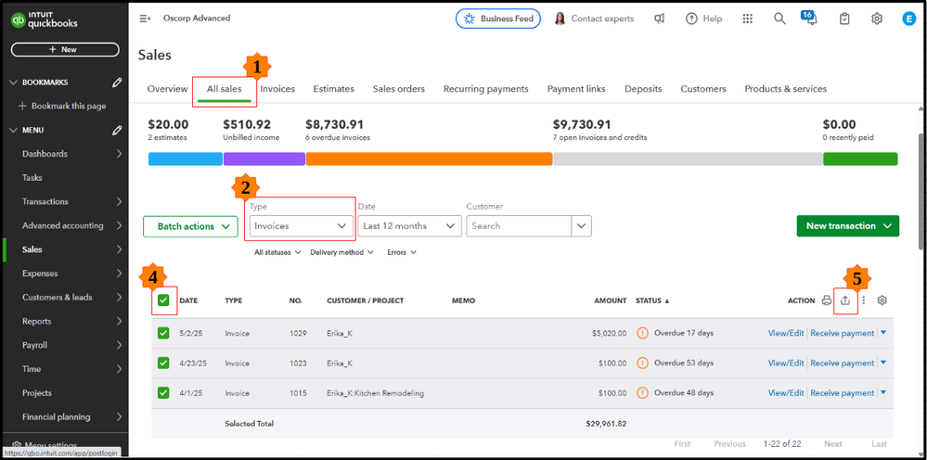Click the overdue warning icon for invoice 1015
Image resolution: width=927 pixels, height=460 pixels.
[642, 392]
